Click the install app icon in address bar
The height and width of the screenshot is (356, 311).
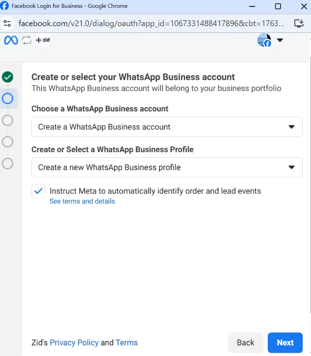pyautogui.click(x=299, y=24)
